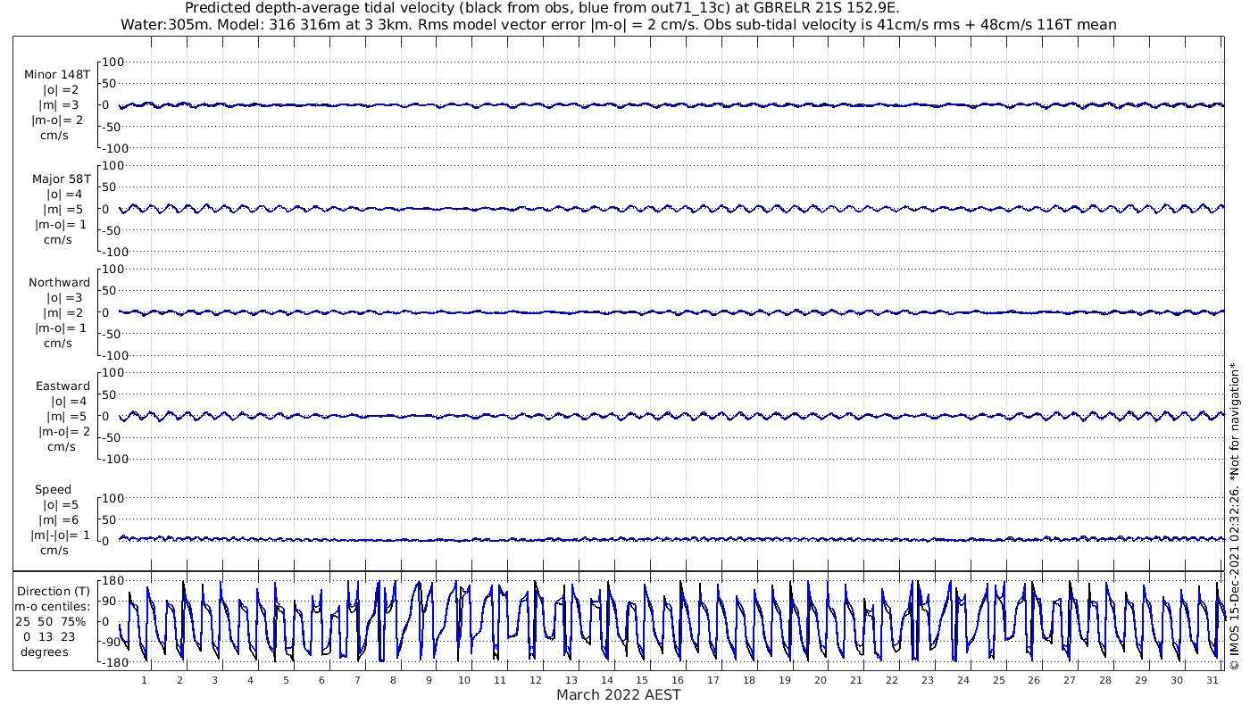1250x714 pixels.
Task: Select the "Major 58T" panel label
Action: [x=61, y=179]
